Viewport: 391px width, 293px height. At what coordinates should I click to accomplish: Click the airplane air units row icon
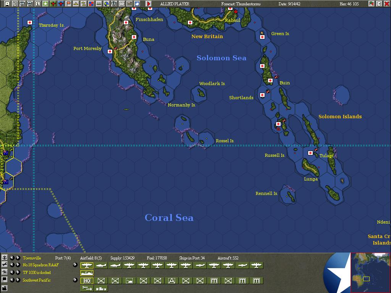[4, 265]
